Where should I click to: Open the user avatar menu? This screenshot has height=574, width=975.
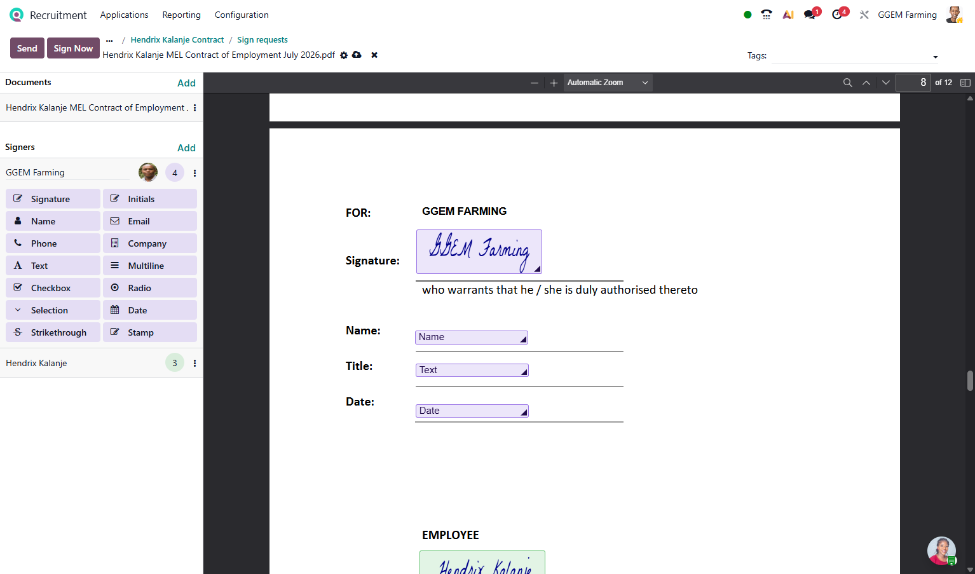tap(954, 15)
